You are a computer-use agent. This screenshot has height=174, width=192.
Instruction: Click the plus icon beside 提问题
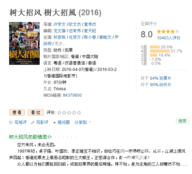54,122
